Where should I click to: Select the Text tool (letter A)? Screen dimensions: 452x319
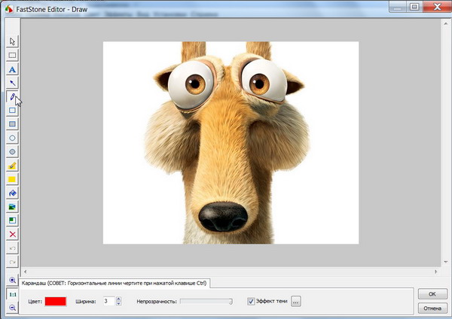click(x=12, y=69)
